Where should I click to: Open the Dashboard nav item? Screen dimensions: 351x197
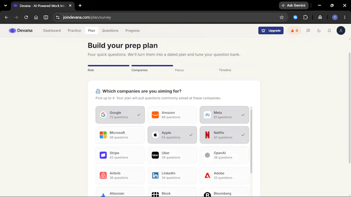click(52, 31)
